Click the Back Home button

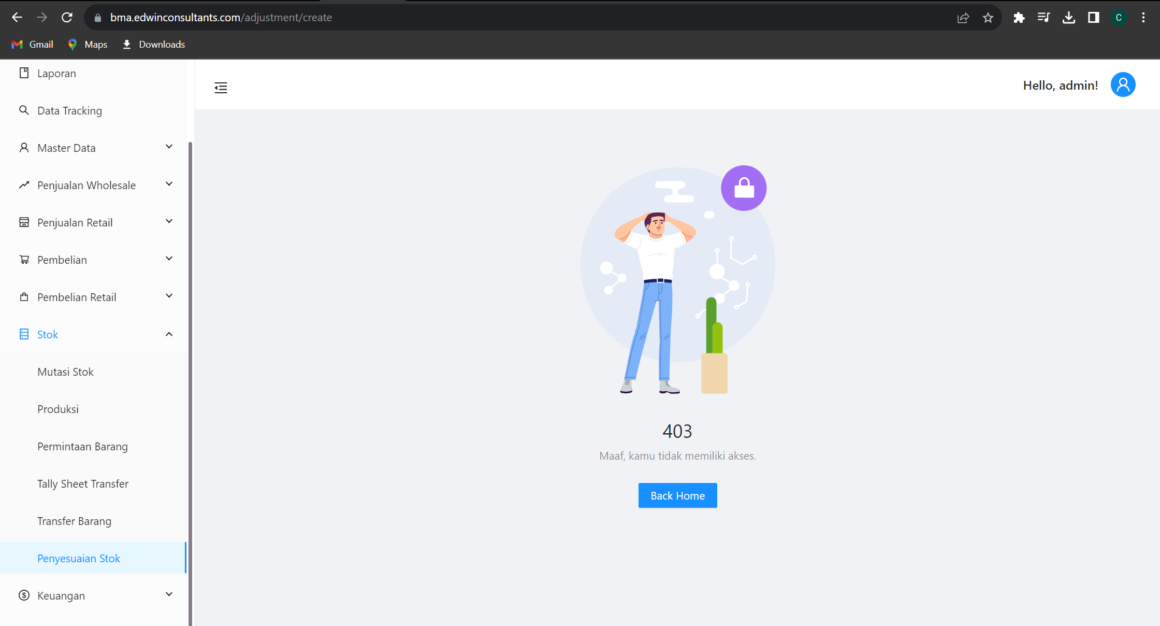click(677, 495)
